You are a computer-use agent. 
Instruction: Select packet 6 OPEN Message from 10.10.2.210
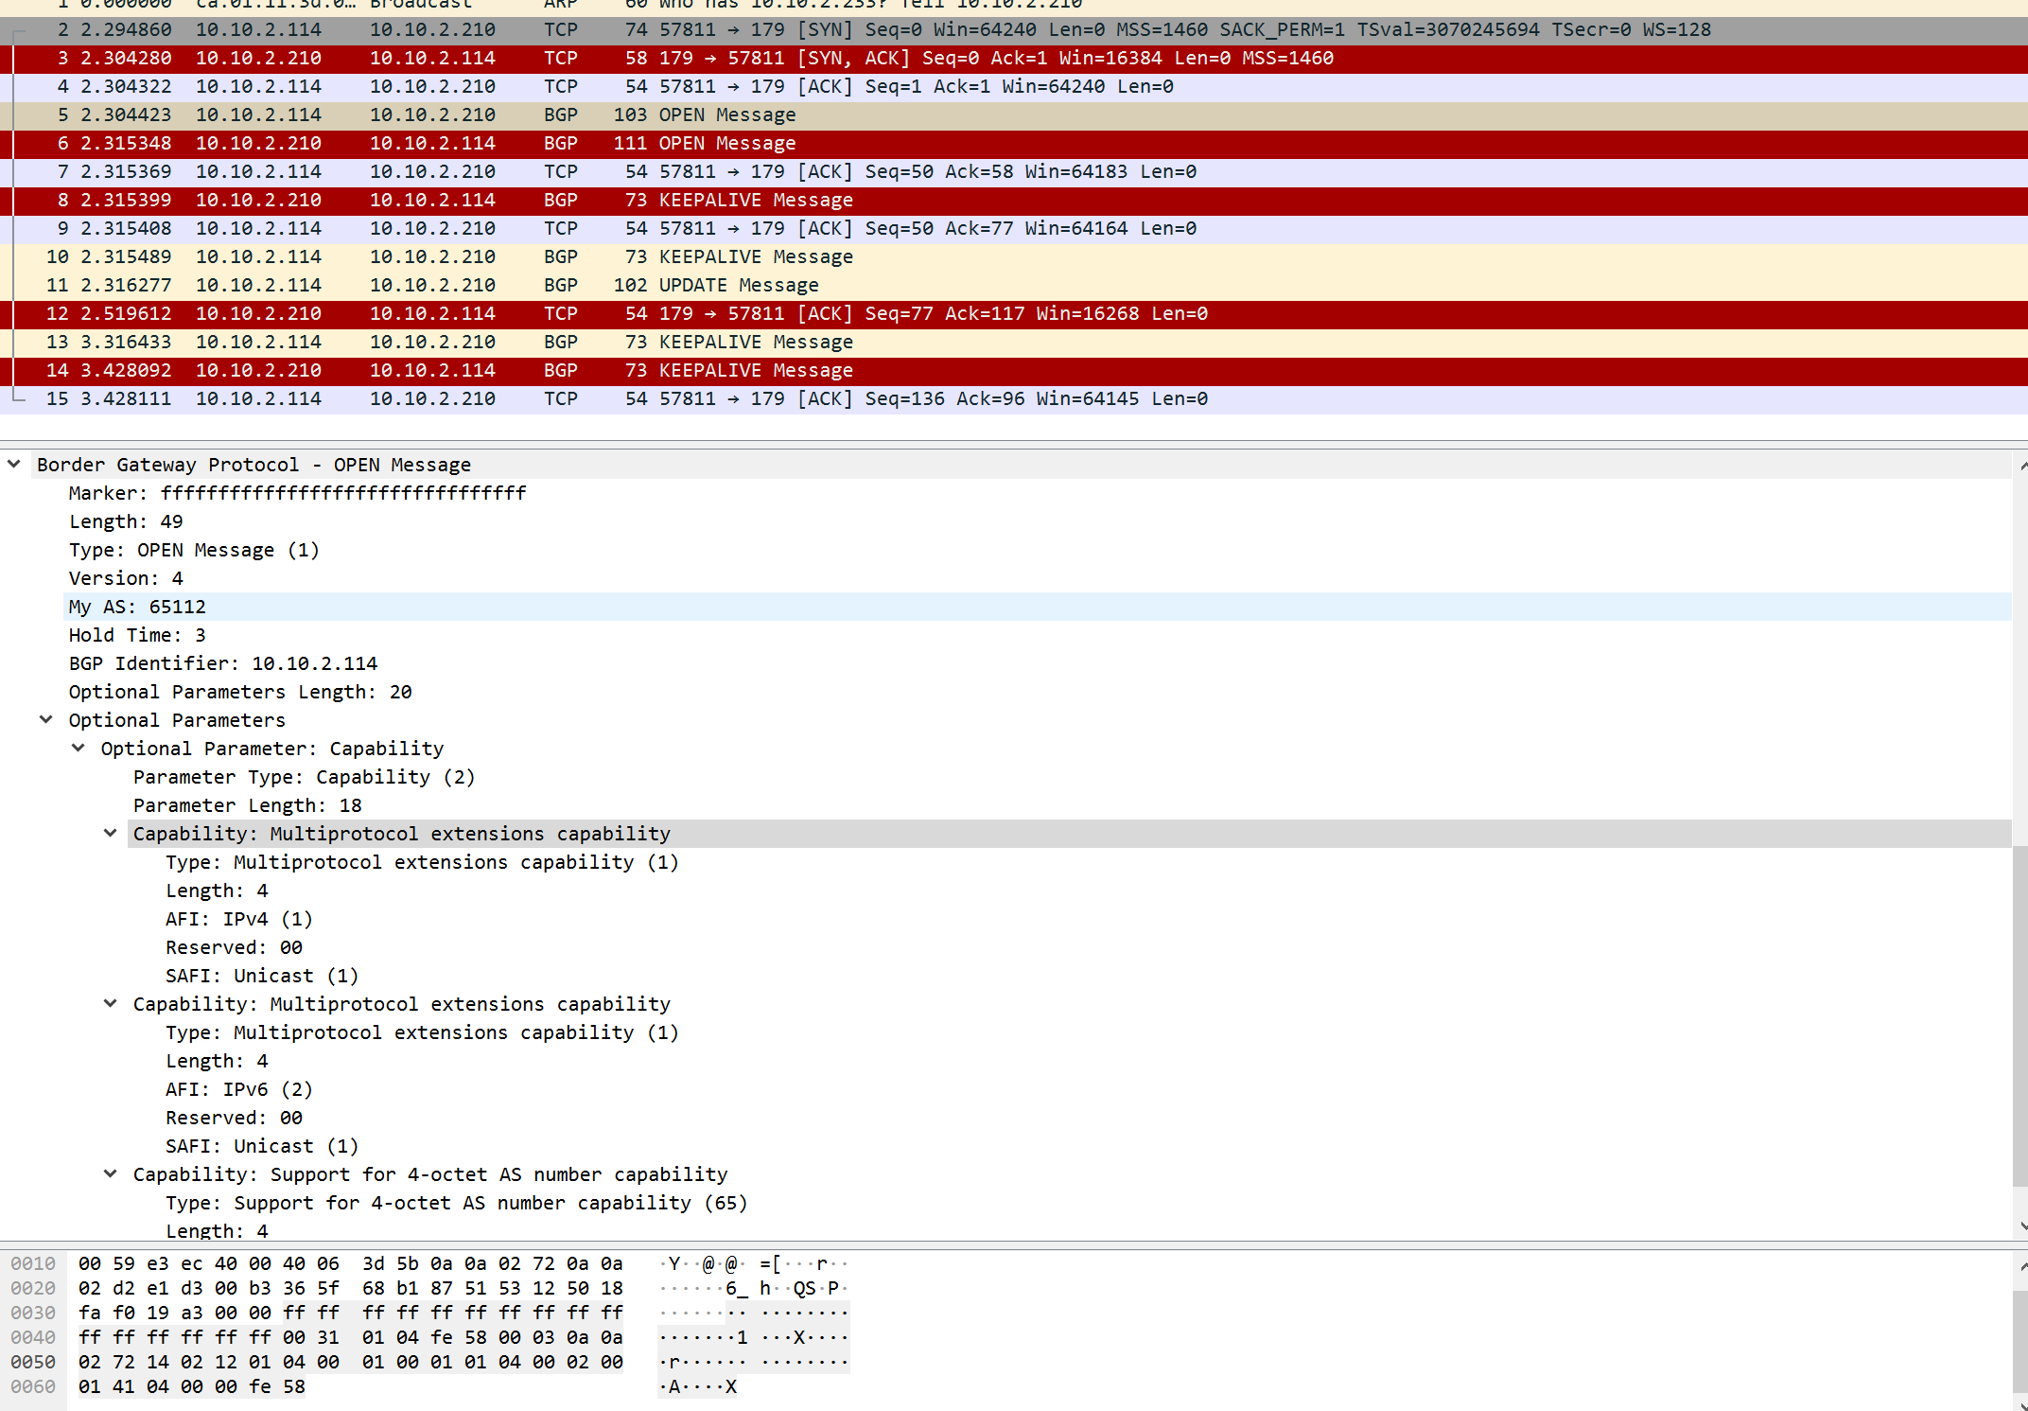726,143
